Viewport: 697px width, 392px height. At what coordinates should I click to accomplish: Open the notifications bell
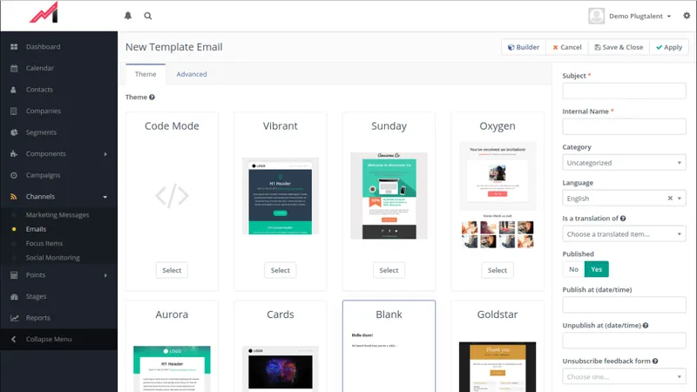128,16
